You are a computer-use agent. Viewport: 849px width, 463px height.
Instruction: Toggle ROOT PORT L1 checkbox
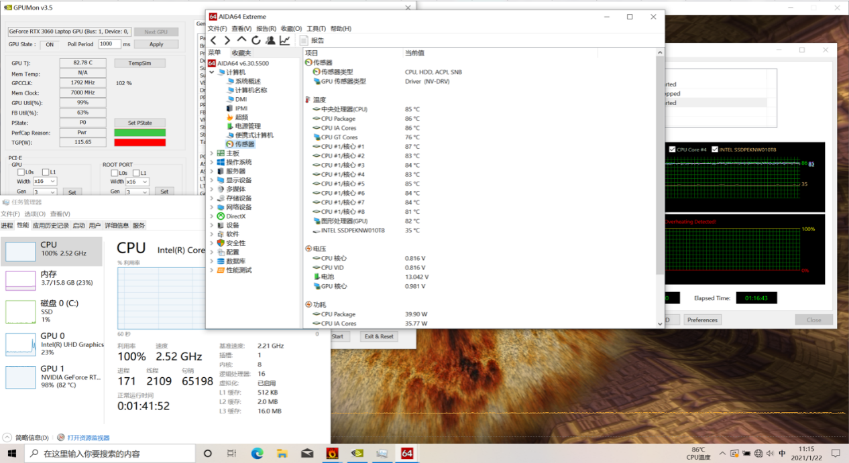pyautogui.click(x=135, y=173)
